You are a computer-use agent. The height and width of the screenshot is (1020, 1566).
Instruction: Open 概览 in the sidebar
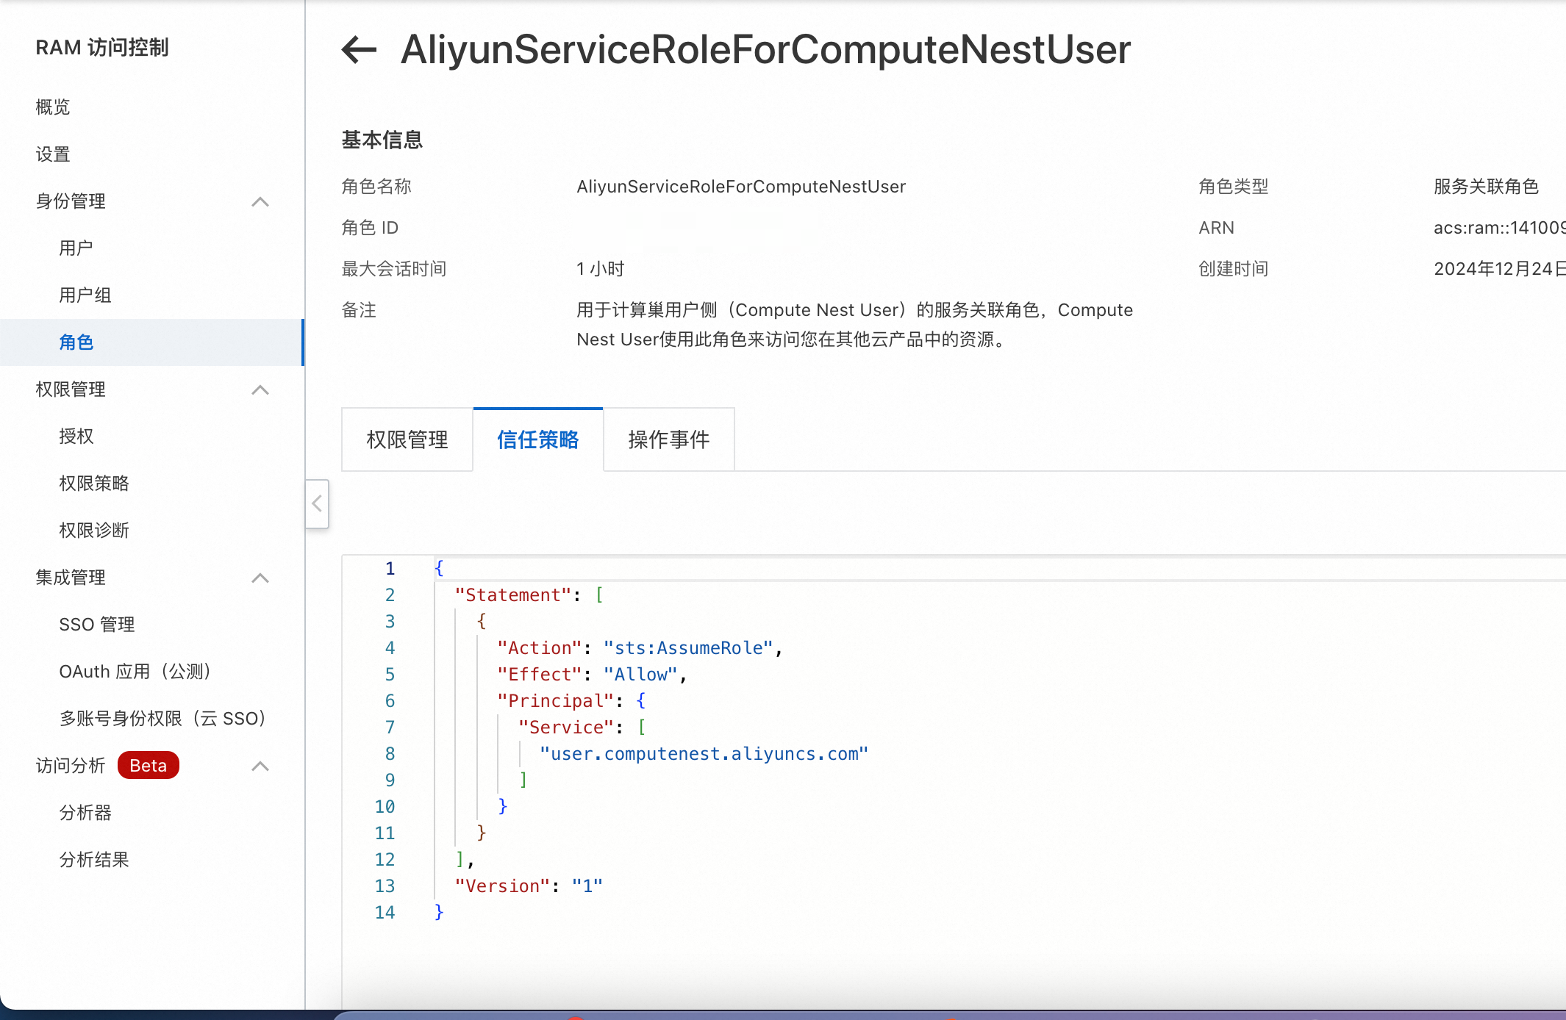tap(53, 107)
